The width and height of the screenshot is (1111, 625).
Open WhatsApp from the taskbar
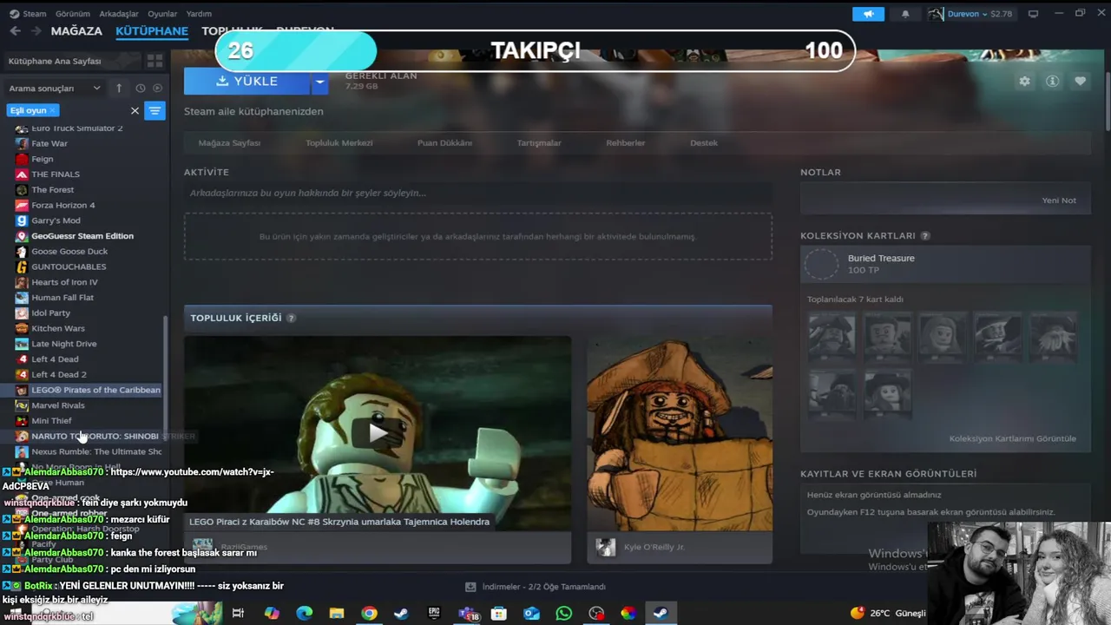[x=564, y=613]
